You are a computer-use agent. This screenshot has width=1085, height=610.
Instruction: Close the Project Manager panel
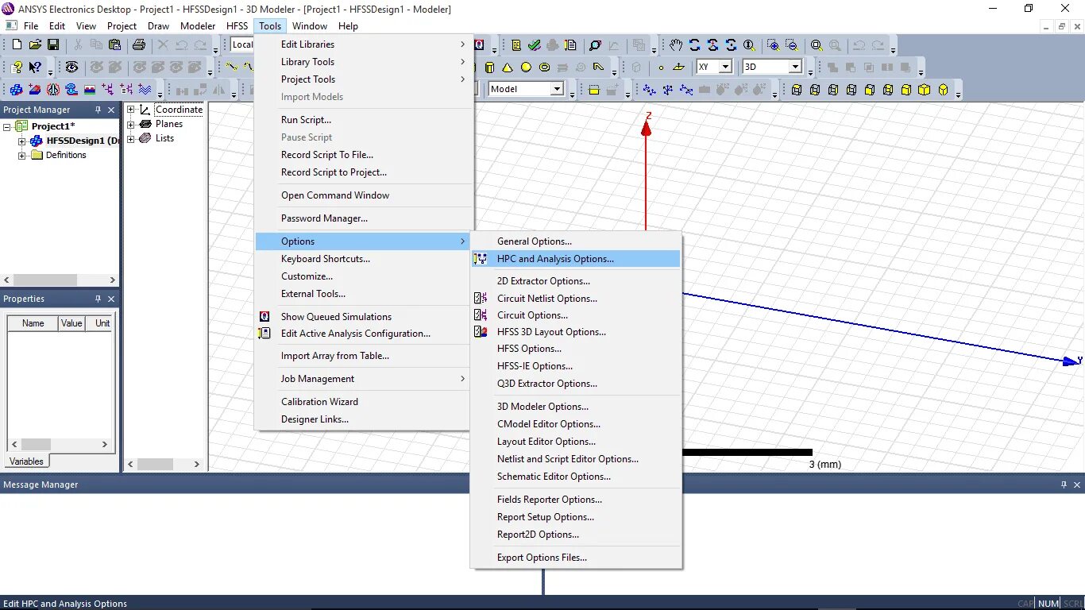pyautogui.click(x=111, y=110)
